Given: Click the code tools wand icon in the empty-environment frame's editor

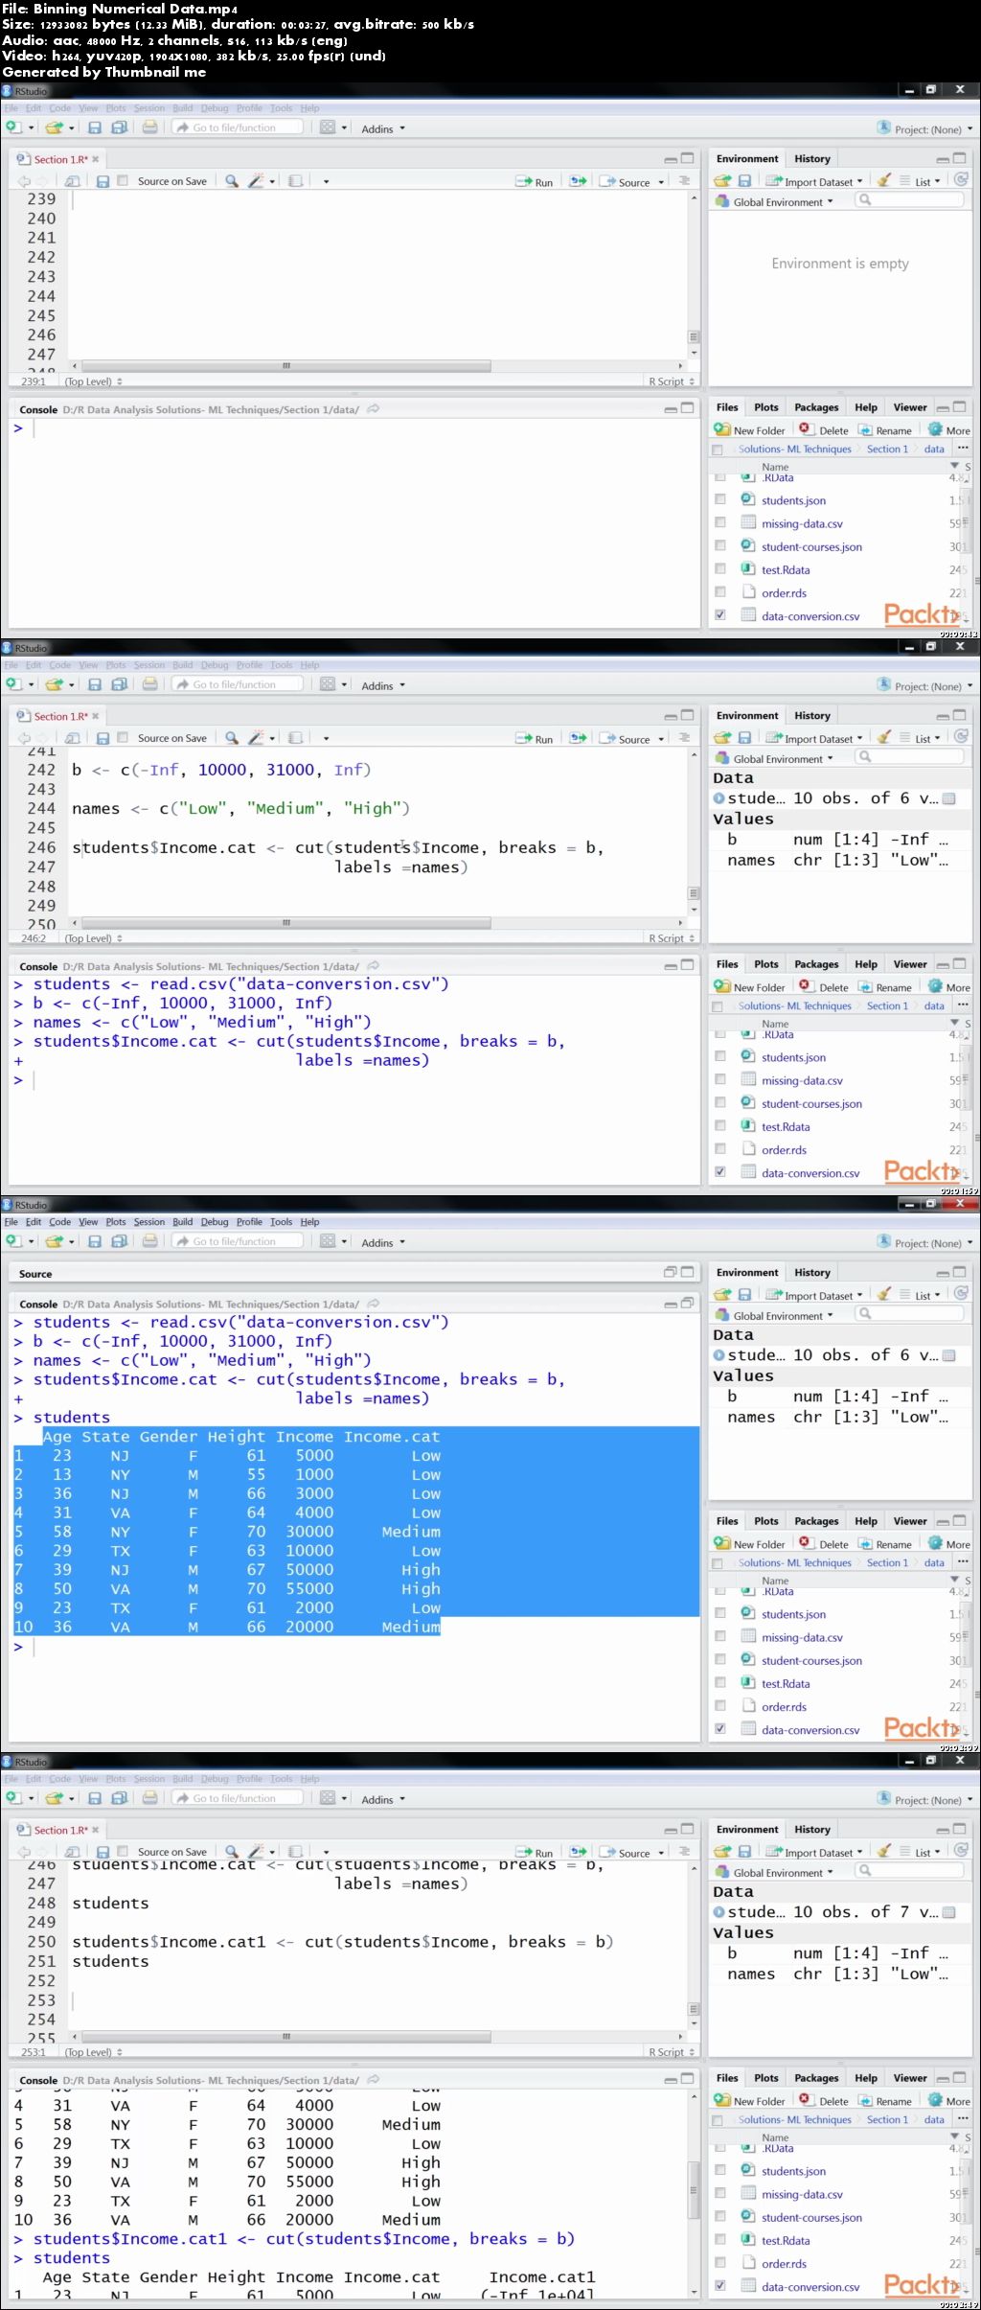Looking at the screenshot, I should pos(256,180).
